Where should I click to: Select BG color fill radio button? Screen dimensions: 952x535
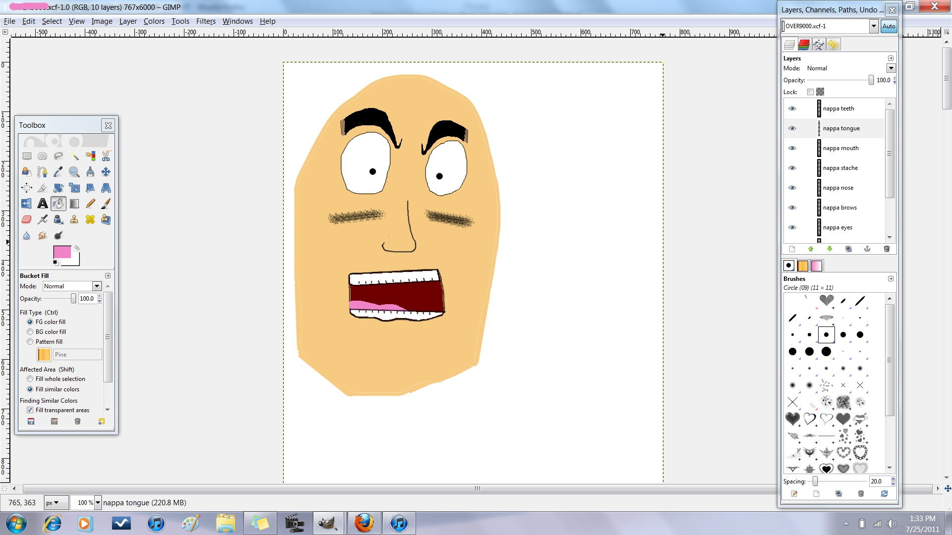point(30,332)
